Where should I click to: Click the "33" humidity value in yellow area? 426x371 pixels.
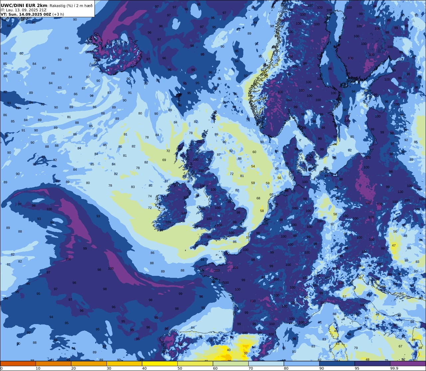[x=246, y=353]
